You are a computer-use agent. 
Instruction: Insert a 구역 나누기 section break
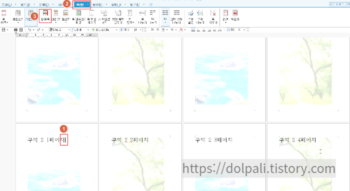[200, 16]
